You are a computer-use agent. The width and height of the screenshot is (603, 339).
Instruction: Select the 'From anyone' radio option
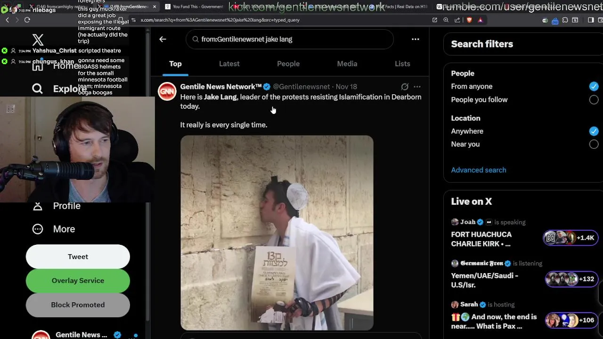click(x=594, y=86)
